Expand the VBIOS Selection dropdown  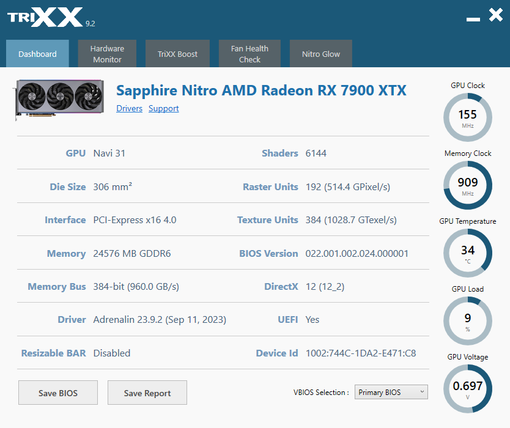click(391, 392)
